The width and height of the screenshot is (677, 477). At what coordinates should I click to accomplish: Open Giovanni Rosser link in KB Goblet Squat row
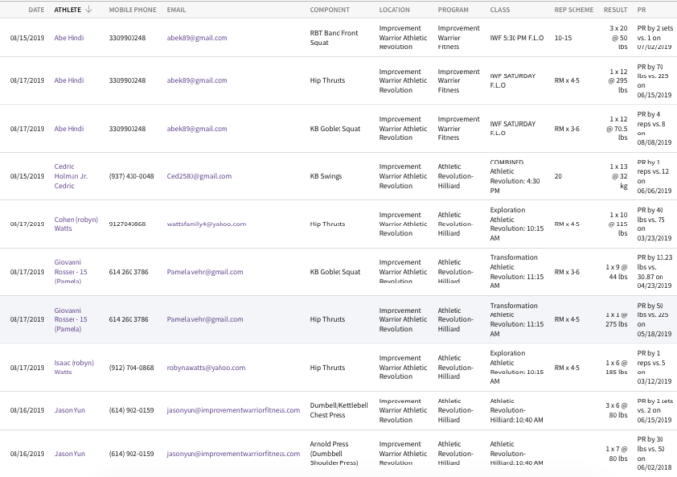(71, 272)
